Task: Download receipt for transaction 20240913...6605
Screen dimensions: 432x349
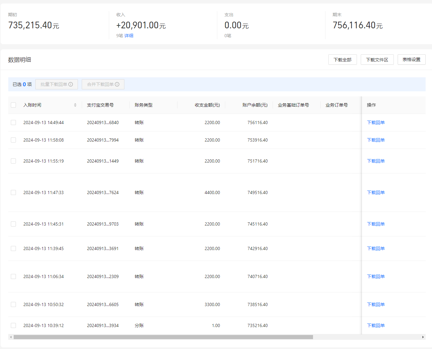Action: pyautogui.click(x=376, y=304)
